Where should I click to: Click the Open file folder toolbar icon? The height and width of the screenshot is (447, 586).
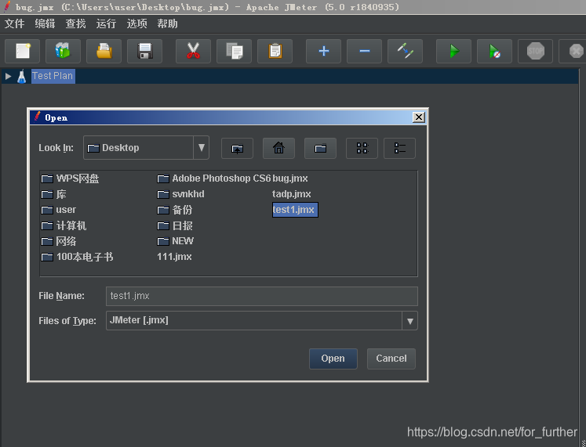click(104, 51)
